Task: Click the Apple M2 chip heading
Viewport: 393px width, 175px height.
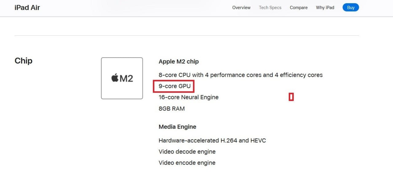Action: [179, 61]
